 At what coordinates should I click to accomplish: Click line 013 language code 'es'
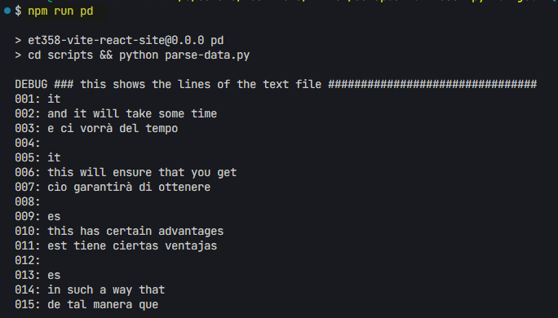(x=54, y=276)
